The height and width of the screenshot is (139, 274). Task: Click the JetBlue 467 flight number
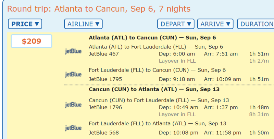pyautogui.click(x=104, y=54)
